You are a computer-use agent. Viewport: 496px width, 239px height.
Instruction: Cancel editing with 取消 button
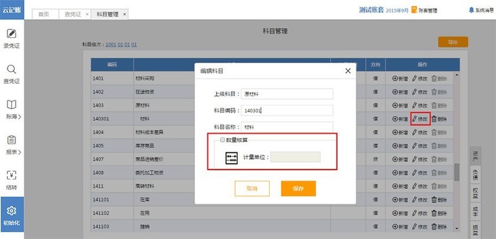coord(252,188)
